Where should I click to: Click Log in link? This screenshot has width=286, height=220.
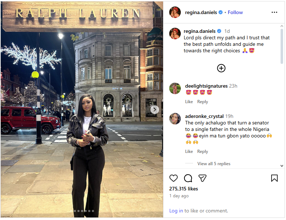(x=176, y=211)
